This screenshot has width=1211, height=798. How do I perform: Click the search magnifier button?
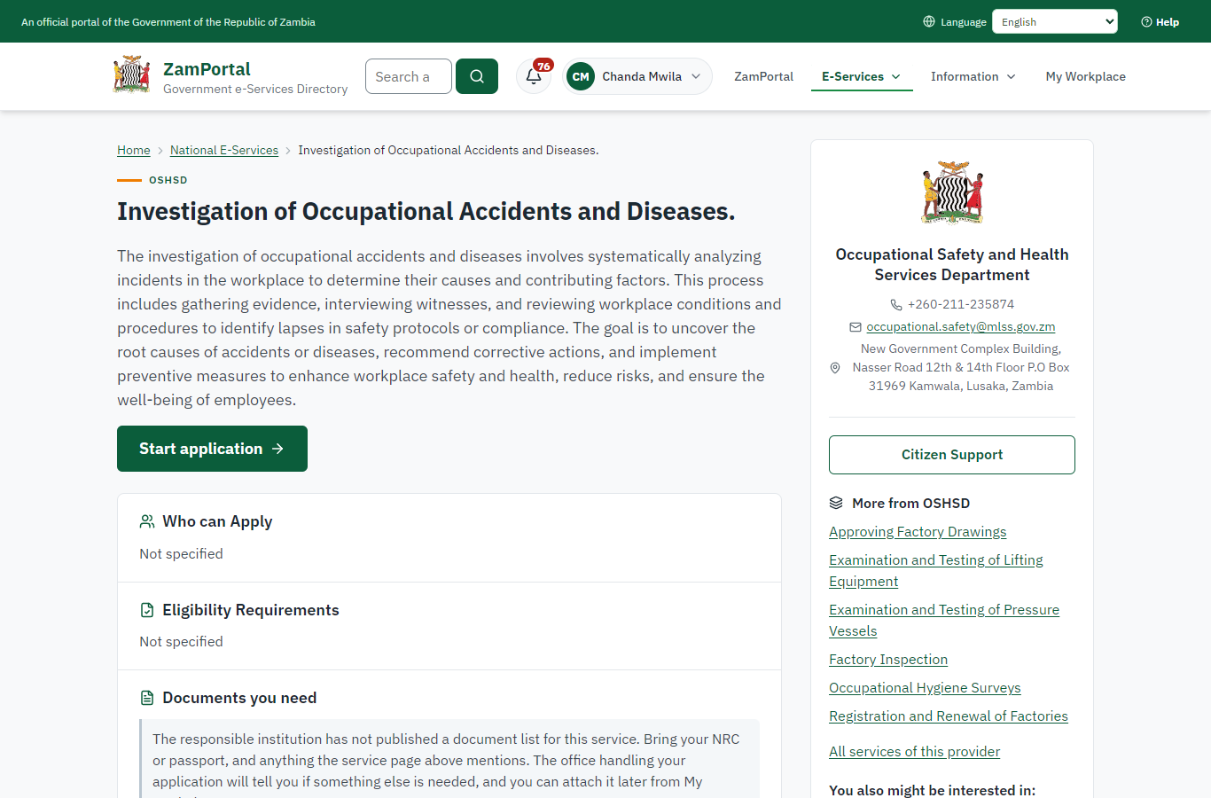pyautogui.click(x=477, y=76)
